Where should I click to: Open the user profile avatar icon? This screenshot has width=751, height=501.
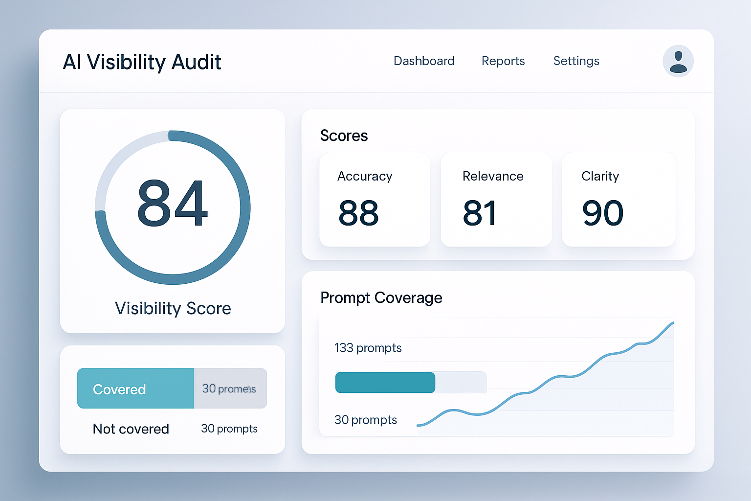(x=678, y=61)
